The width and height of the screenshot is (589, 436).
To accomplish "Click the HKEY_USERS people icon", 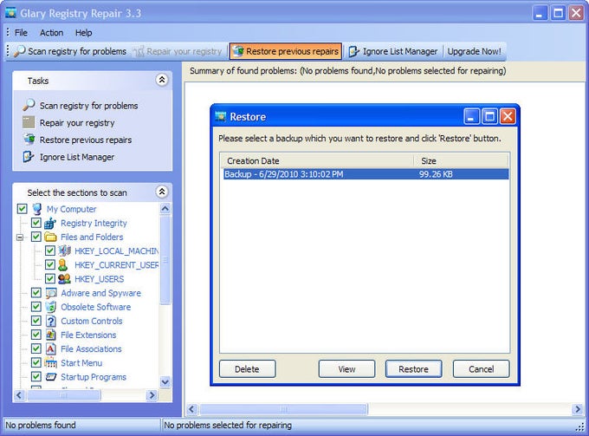I will (65, 279).
